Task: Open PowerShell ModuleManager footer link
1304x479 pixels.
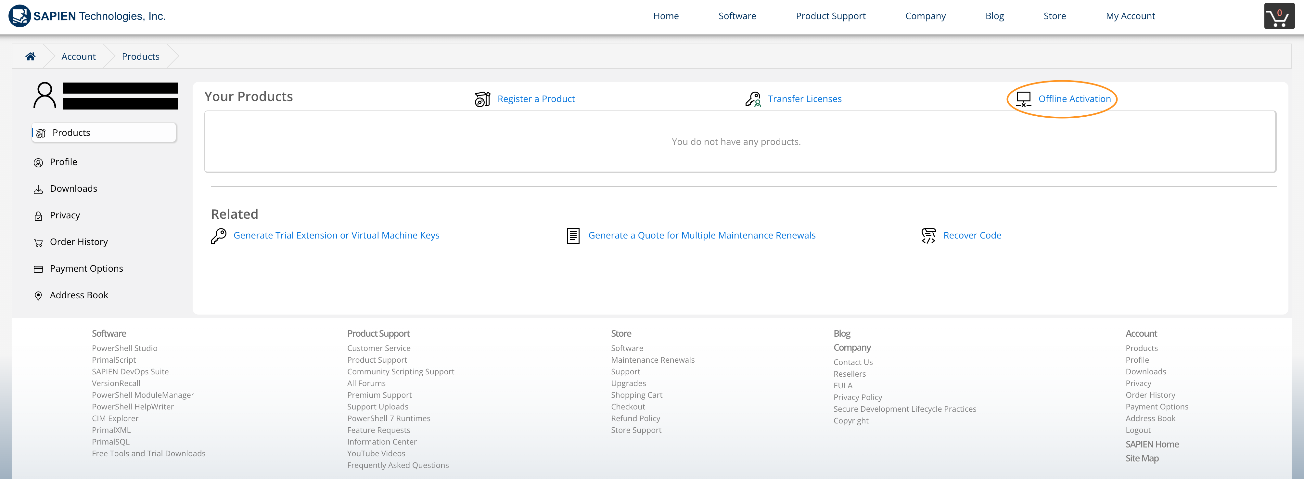Action: (x=143, y=395)
